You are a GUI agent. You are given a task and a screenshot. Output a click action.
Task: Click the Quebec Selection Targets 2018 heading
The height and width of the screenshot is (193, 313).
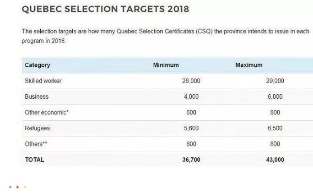[105, 9]
